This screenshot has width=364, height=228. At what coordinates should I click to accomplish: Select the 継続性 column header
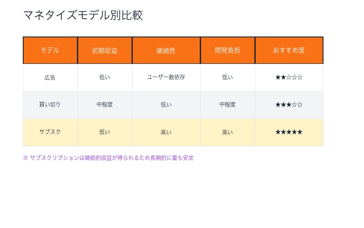click(166, 51)
